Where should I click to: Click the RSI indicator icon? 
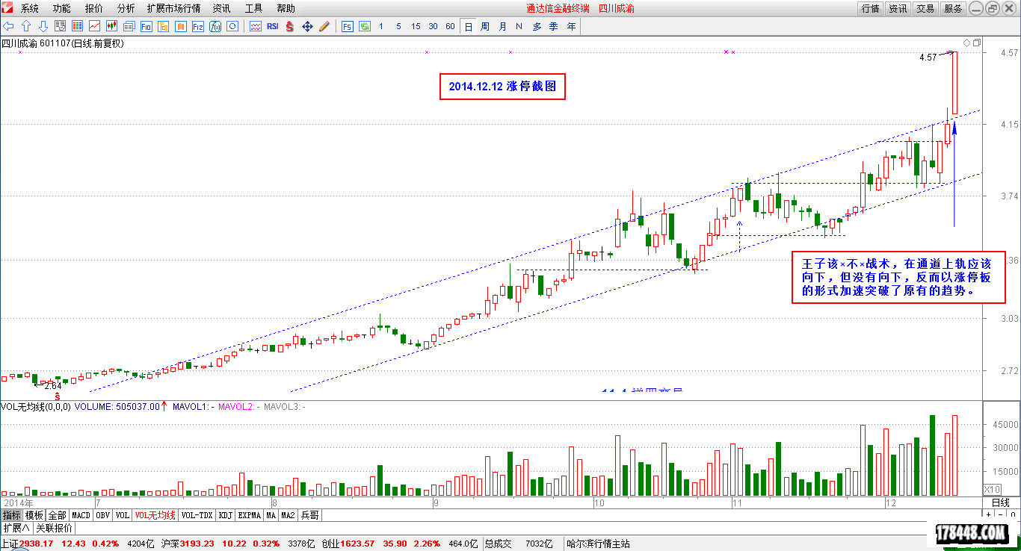[x=272, y=26]
